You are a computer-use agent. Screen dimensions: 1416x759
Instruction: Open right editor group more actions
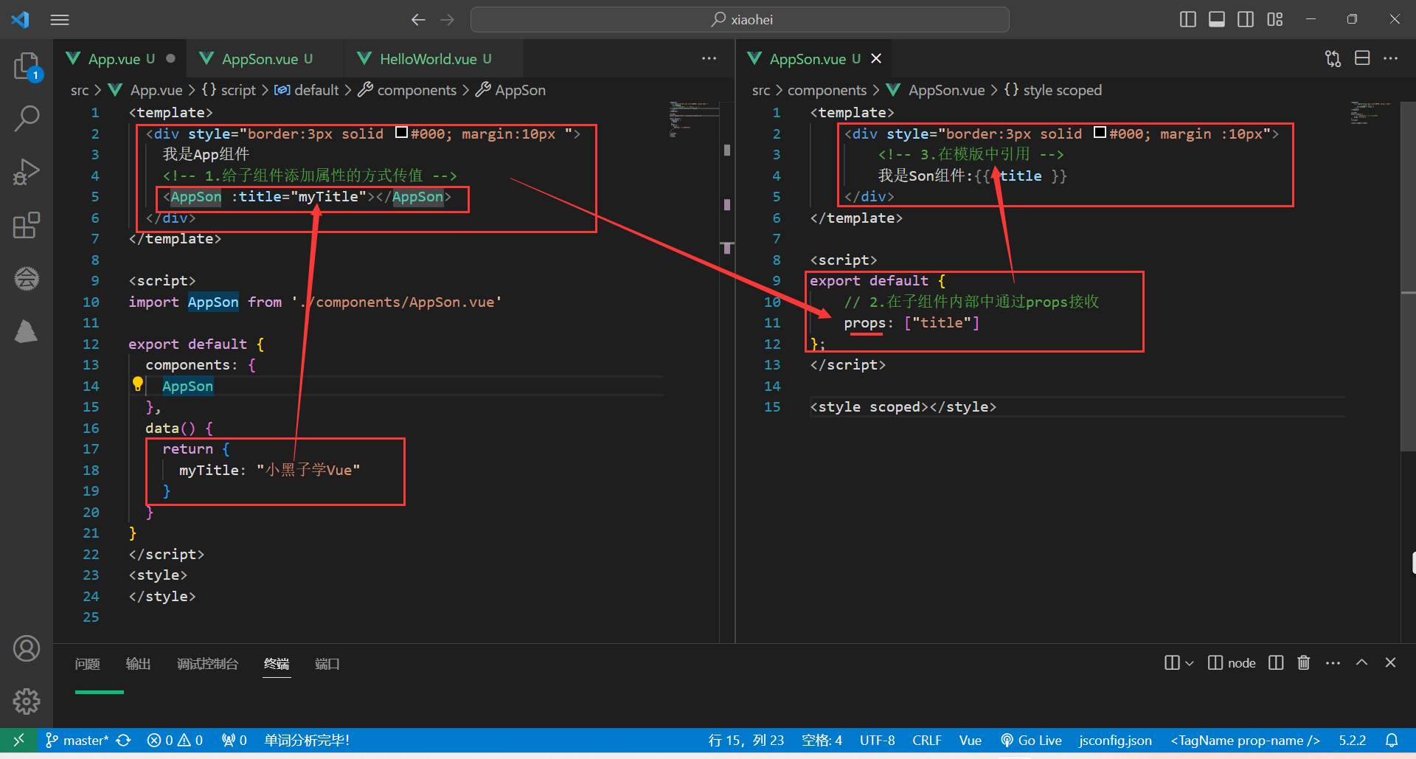click(x=1391, y=58)
